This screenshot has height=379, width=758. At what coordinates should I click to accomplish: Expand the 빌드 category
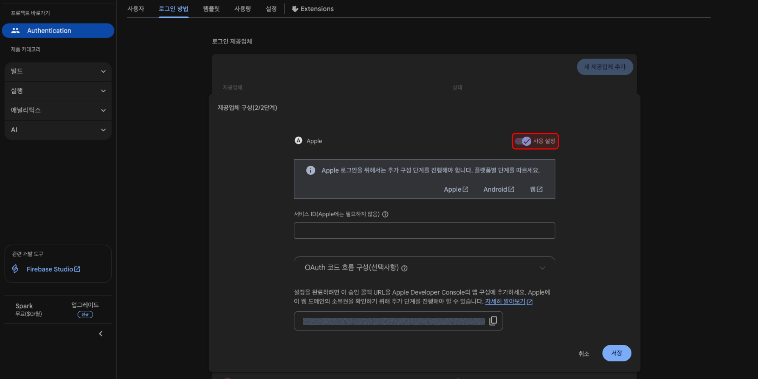58,72
